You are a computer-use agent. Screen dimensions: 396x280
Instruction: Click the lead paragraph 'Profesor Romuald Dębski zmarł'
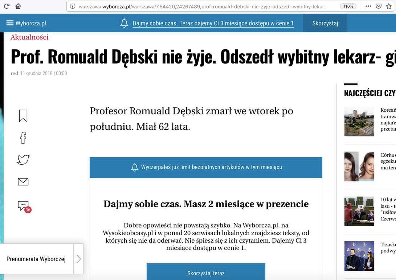[191, 119]
